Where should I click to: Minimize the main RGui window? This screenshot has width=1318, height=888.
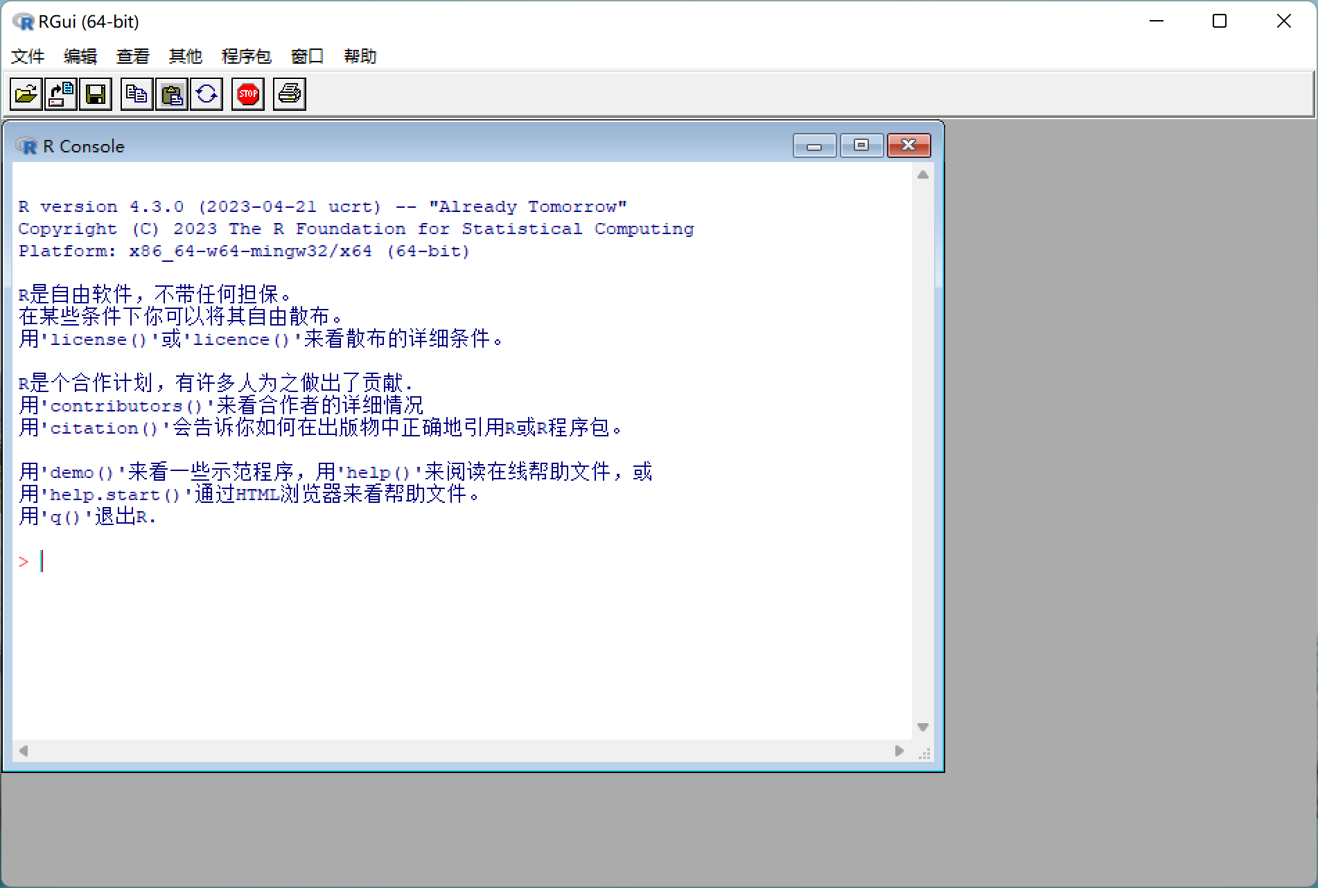pos(1157,21)
